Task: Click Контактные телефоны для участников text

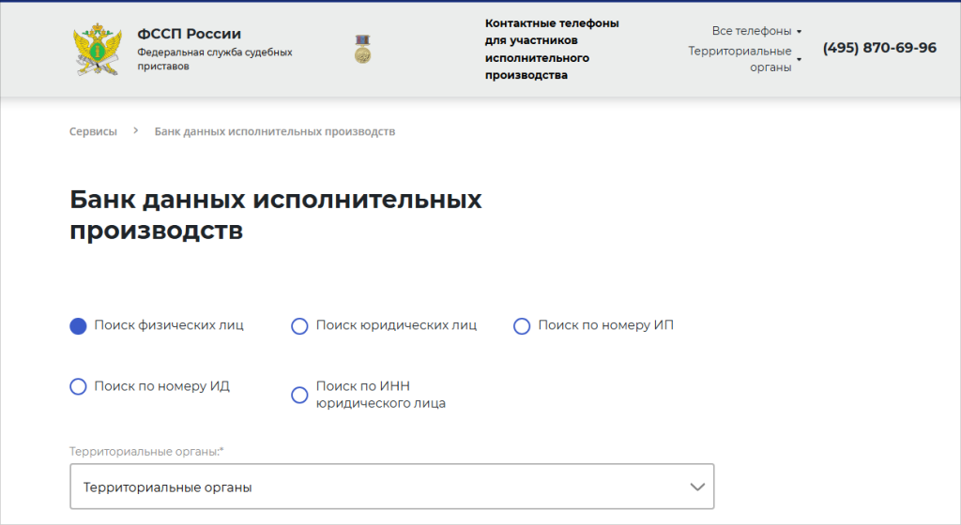Action: point(552,50)
